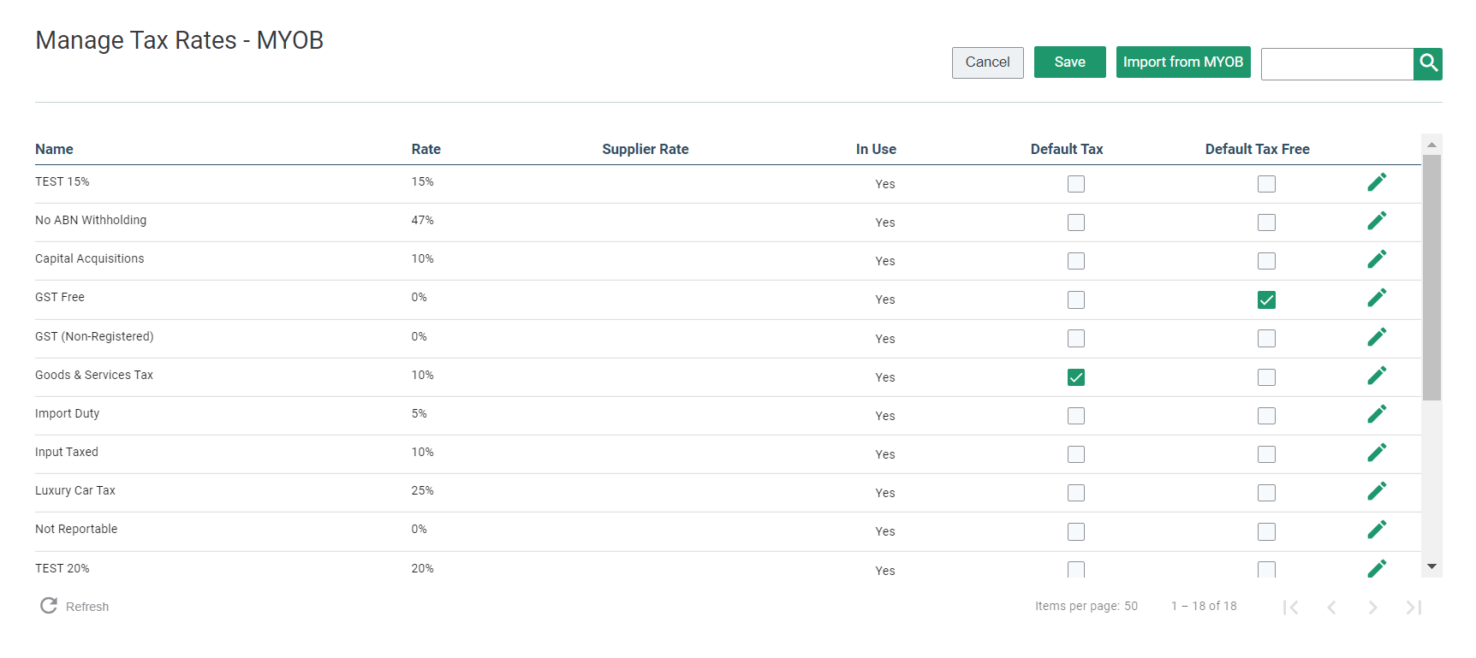The image size is (1476, 658).
Task: Edit the Not Reportable row
Action: (x=1377, y=530)
